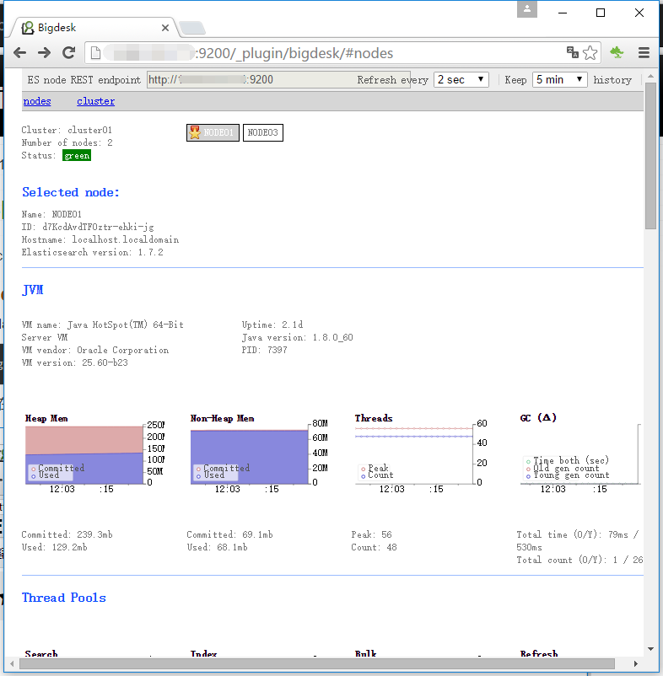Open the nodes view link
This screenshot has width=663, height=676.
click(x=37, y=101)
